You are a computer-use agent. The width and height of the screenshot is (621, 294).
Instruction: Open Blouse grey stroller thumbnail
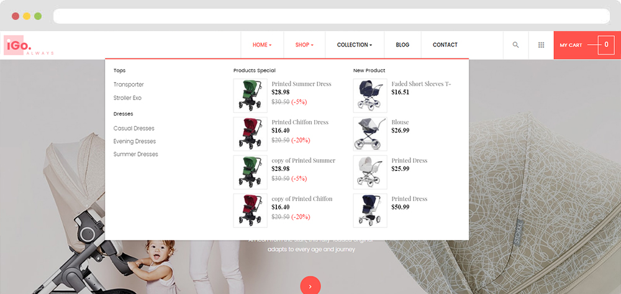(370, 134)
